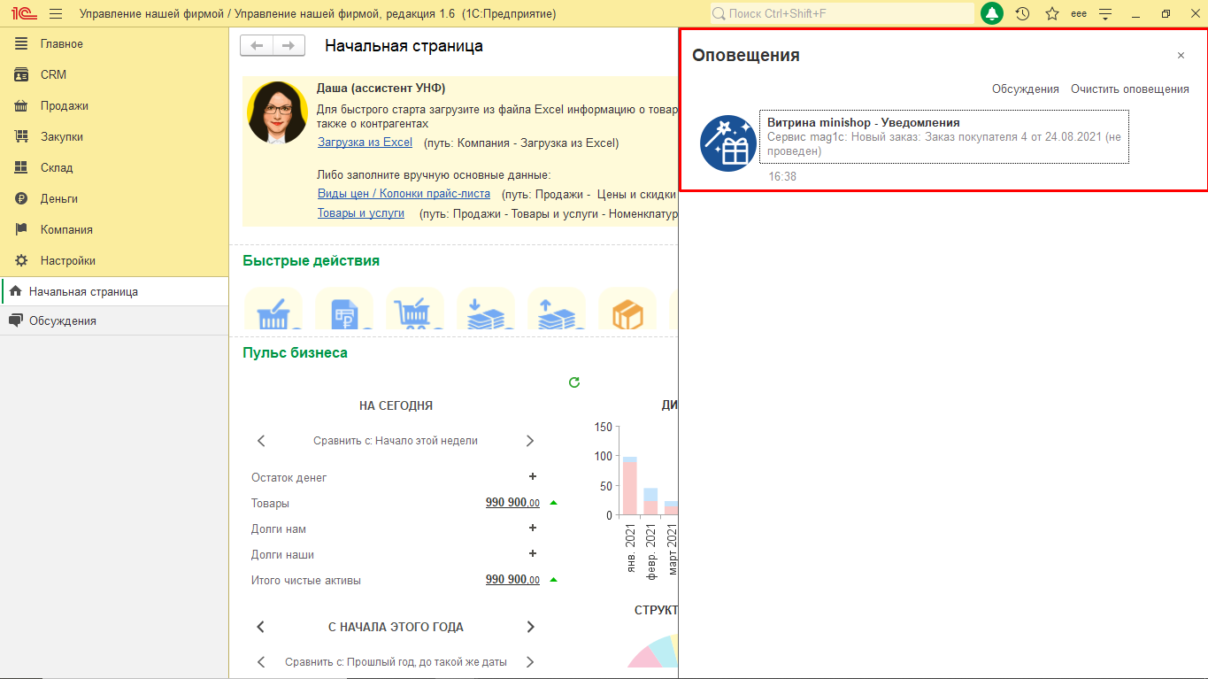Click the minishop notification gift icon

tap(727, 143)
